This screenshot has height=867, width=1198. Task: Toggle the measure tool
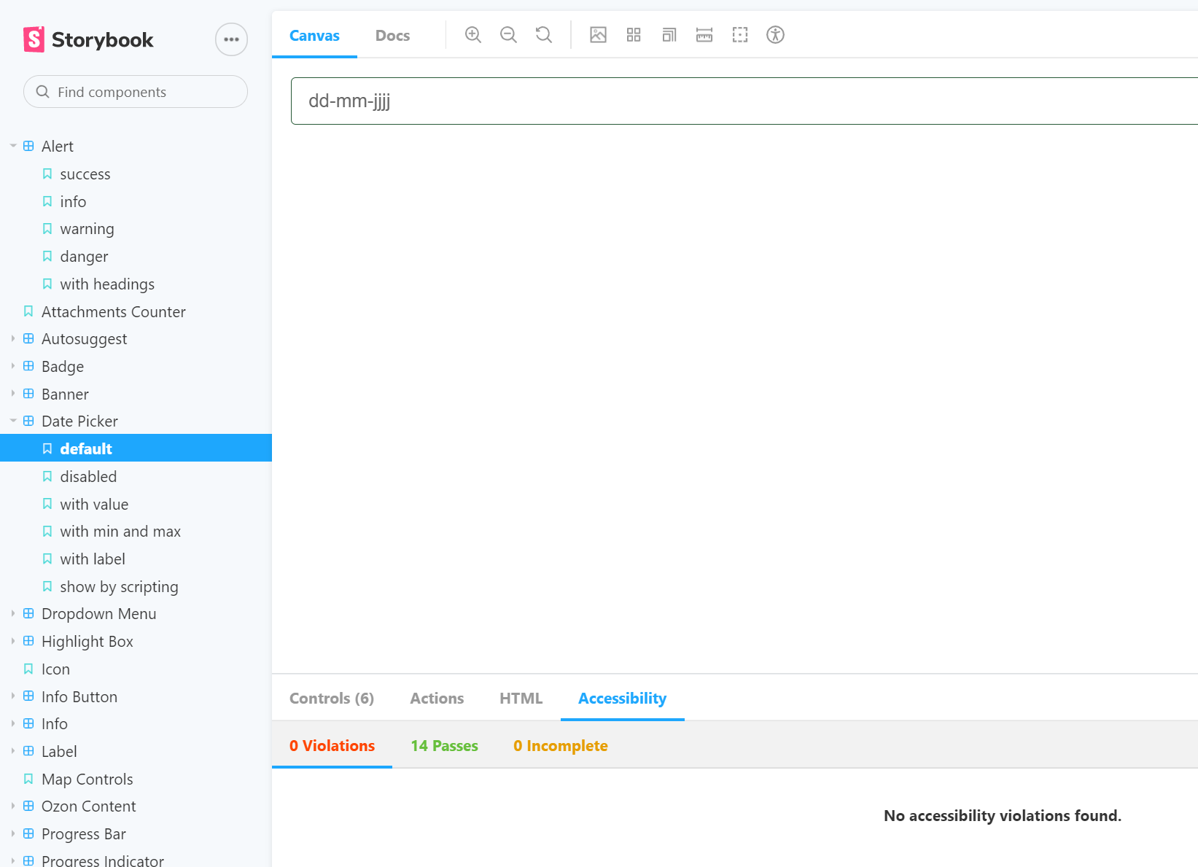(704, 34)
